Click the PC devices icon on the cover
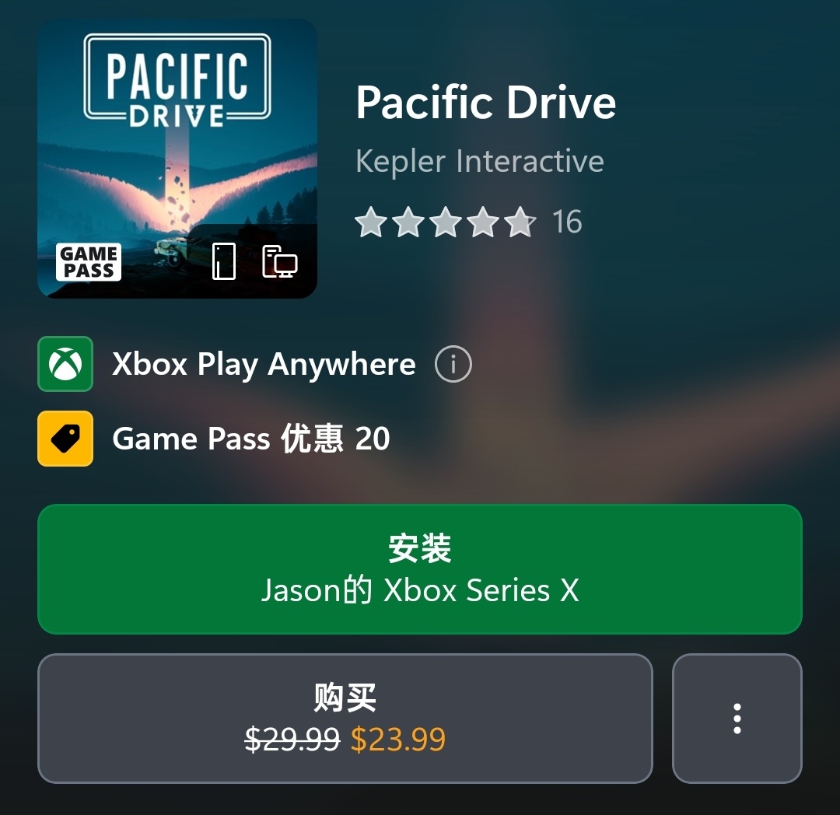 click(280, 262)
